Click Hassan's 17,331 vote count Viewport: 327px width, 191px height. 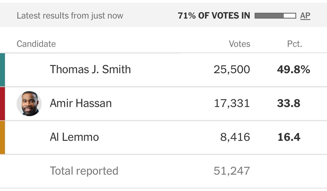click(232, 103)
